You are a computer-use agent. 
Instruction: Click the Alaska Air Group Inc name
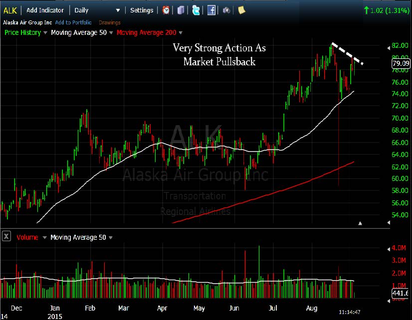[27, 22]
